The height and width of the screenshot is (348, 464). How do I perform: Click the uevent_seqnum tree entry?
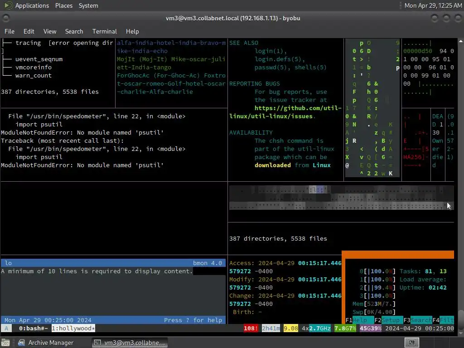(x=39, y=59)
